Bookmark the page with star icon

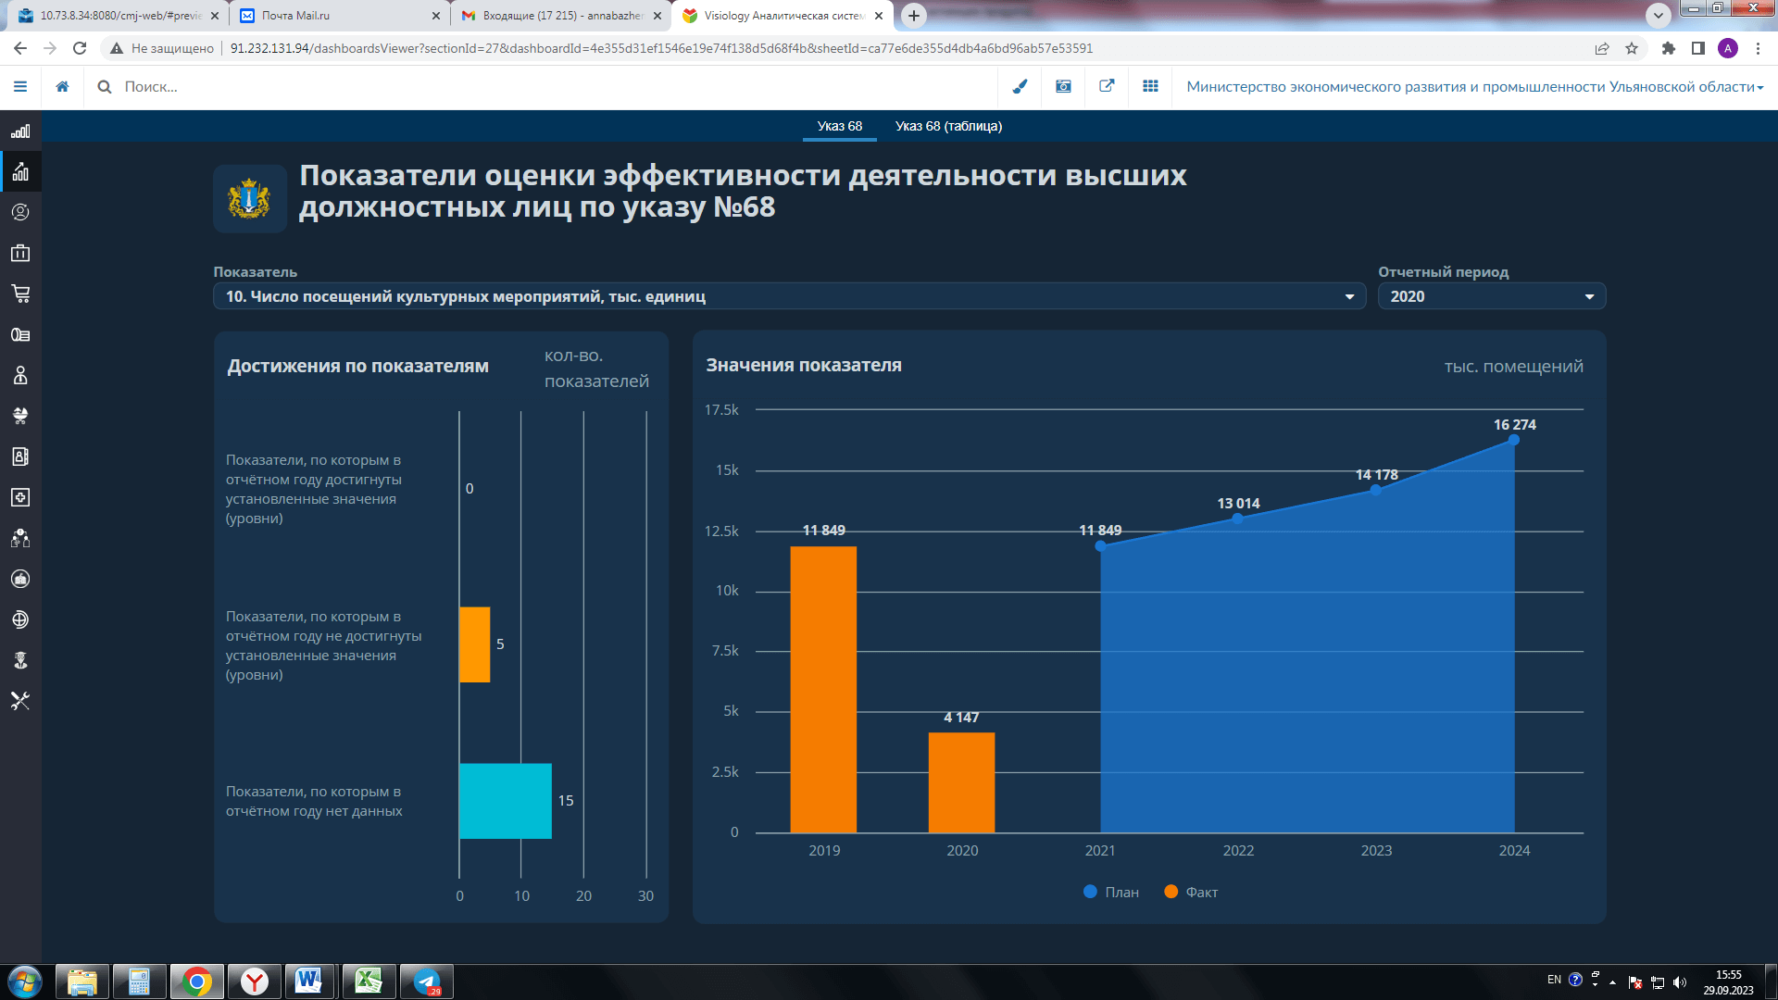[1632, 48]
